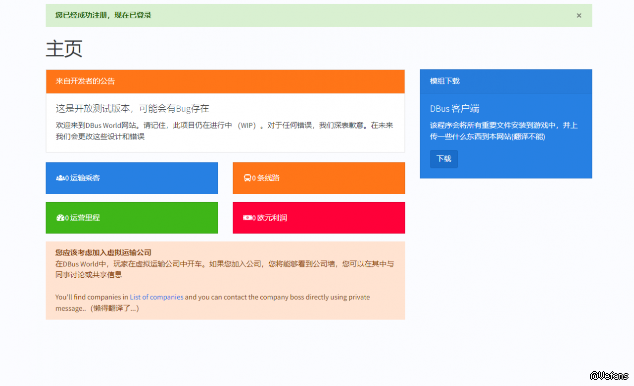This screenshot has height=386, width=634.
Task: Select the 0 欧元利润 statistic text
Action: pyautogui.click(x=270, y=218)
